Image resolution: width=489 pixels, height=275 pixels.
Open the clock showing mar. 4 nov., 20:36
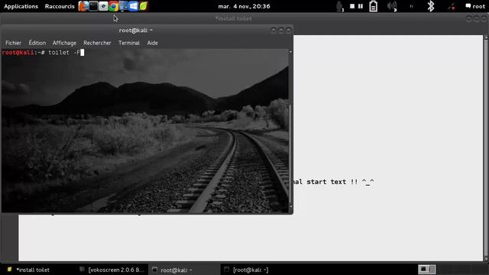[x=244, y=6]
